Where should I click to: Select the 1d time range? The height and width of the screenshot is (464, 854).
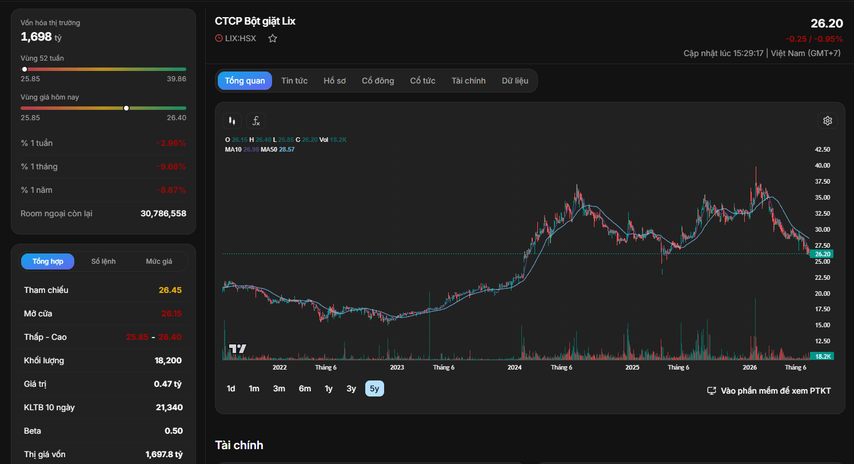[231, 388]
